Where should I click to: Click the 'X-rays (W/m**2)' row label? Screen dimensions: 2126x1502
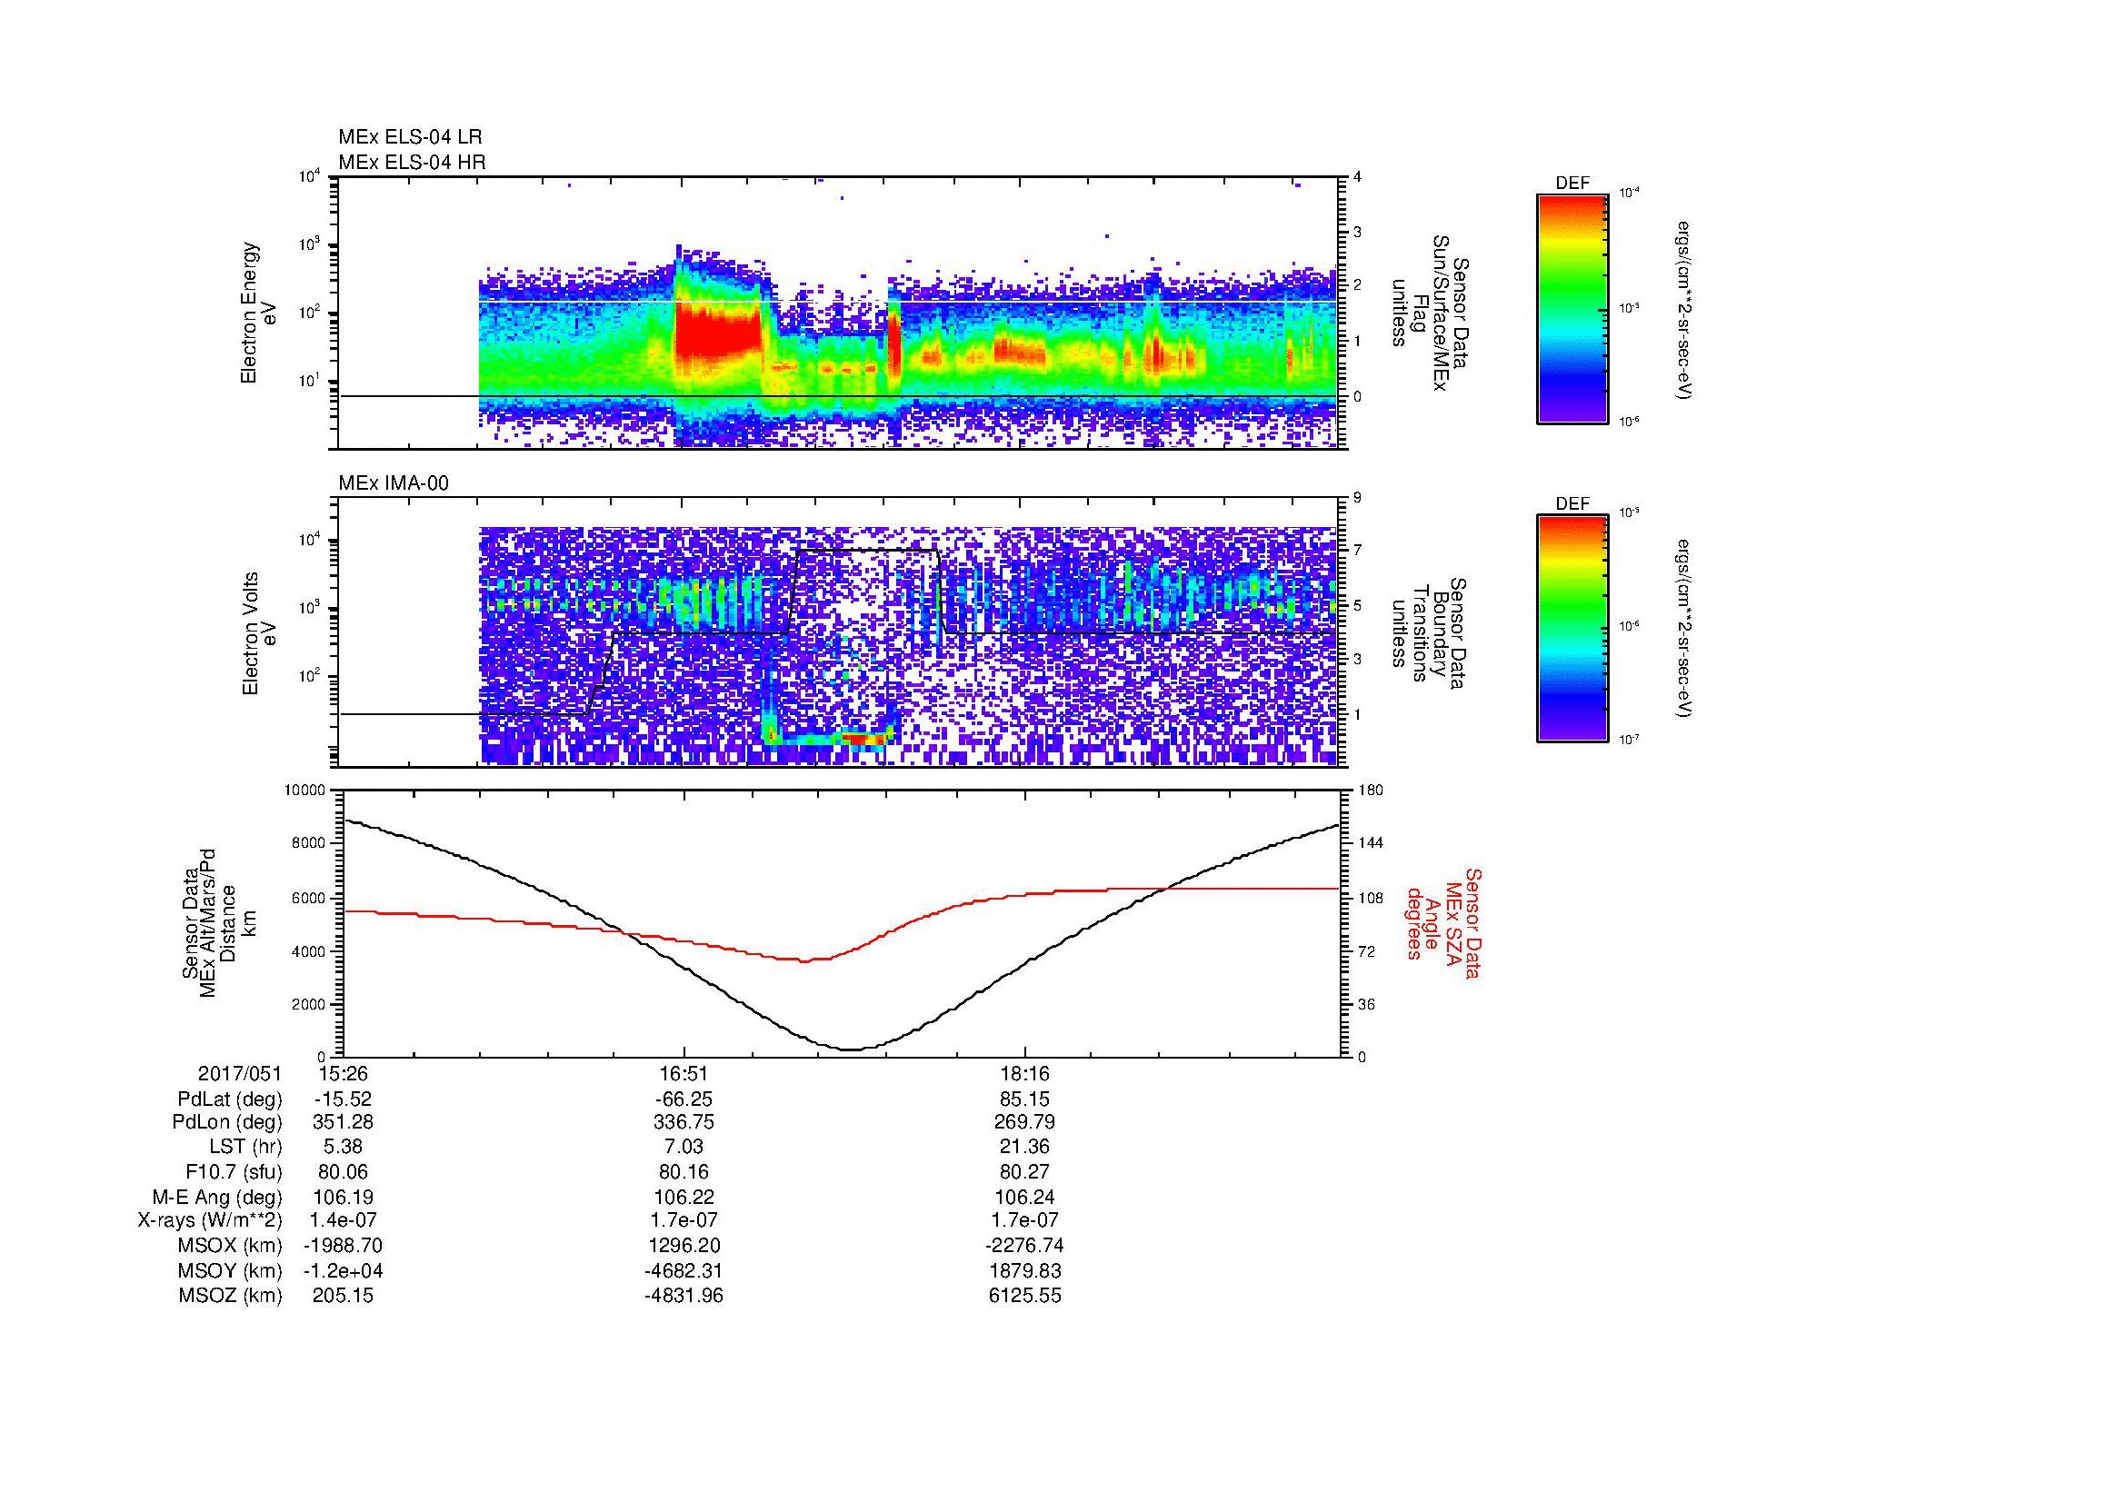pos(209,1220)
